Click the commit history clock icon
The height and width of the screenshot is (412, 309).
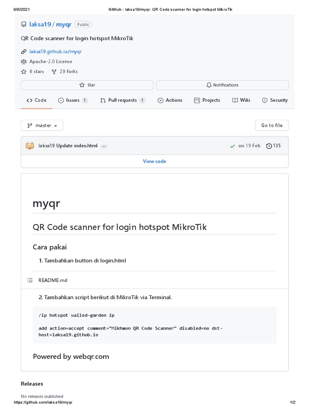pos(269,146)
